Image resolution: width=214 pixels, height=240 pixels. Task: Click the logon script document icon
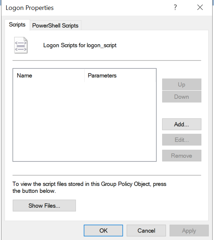click(x=20, y=46)
